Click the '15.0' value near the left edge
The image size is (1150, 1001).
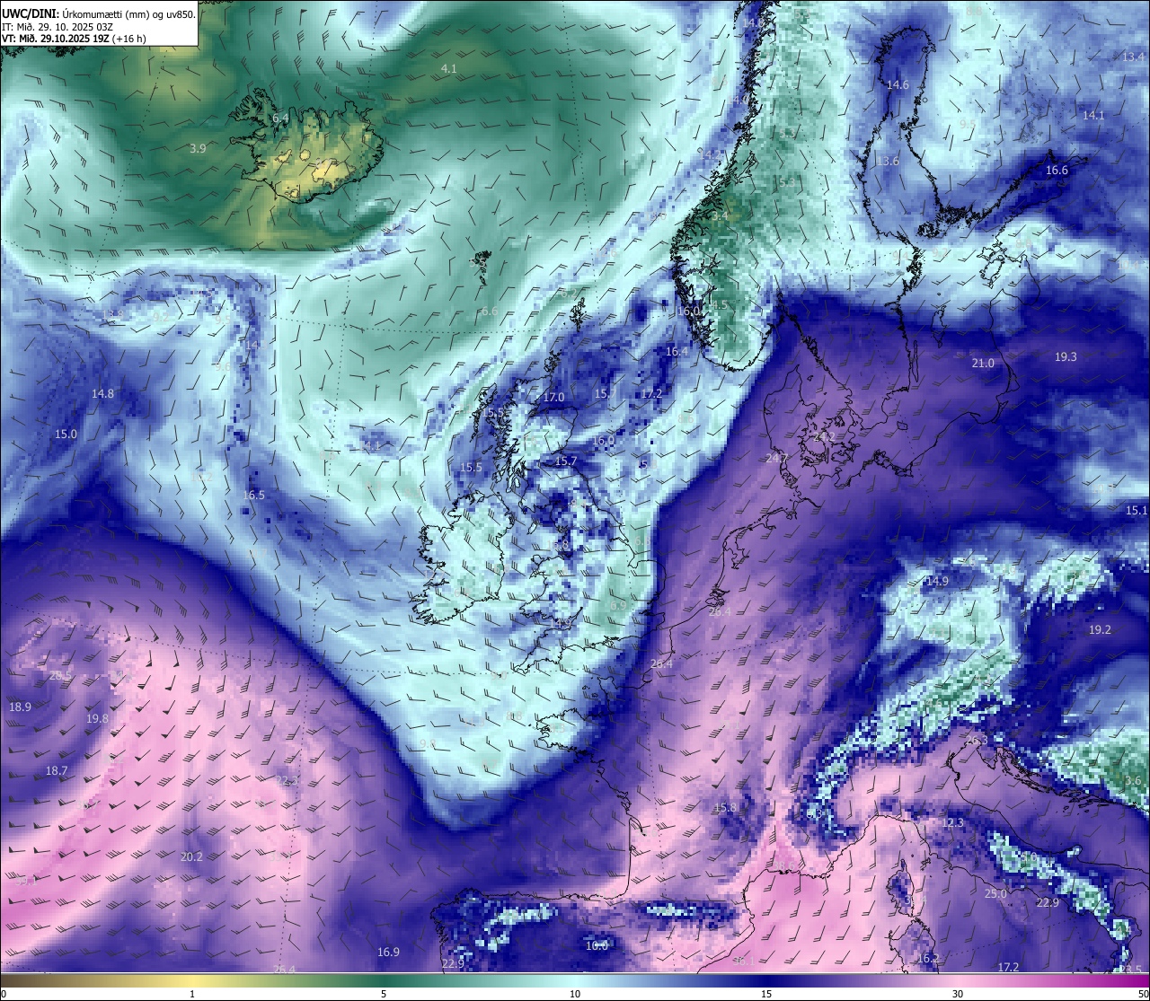coord(66,434)
